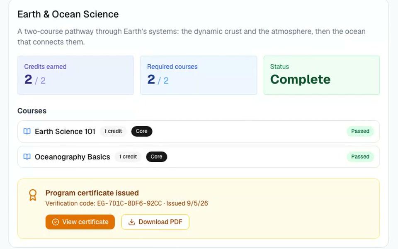Click the Program certificate issued title
The image size is (398, 249).
(92, 193)
